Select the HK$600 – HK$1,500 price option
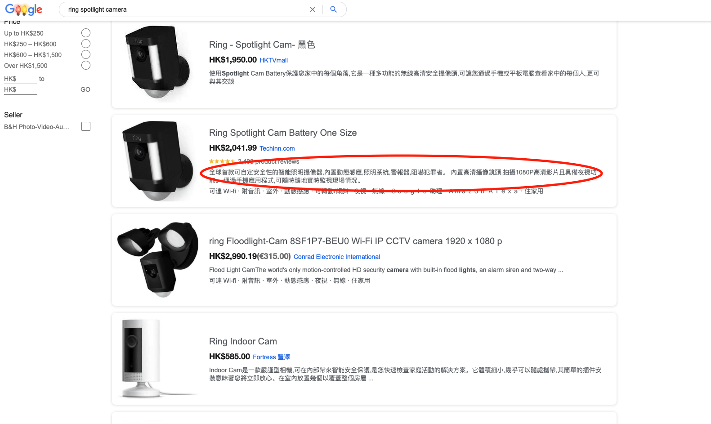 [x=86, y=54]
